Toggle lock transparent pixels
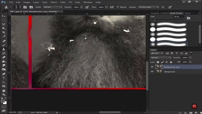 [158, 62]
